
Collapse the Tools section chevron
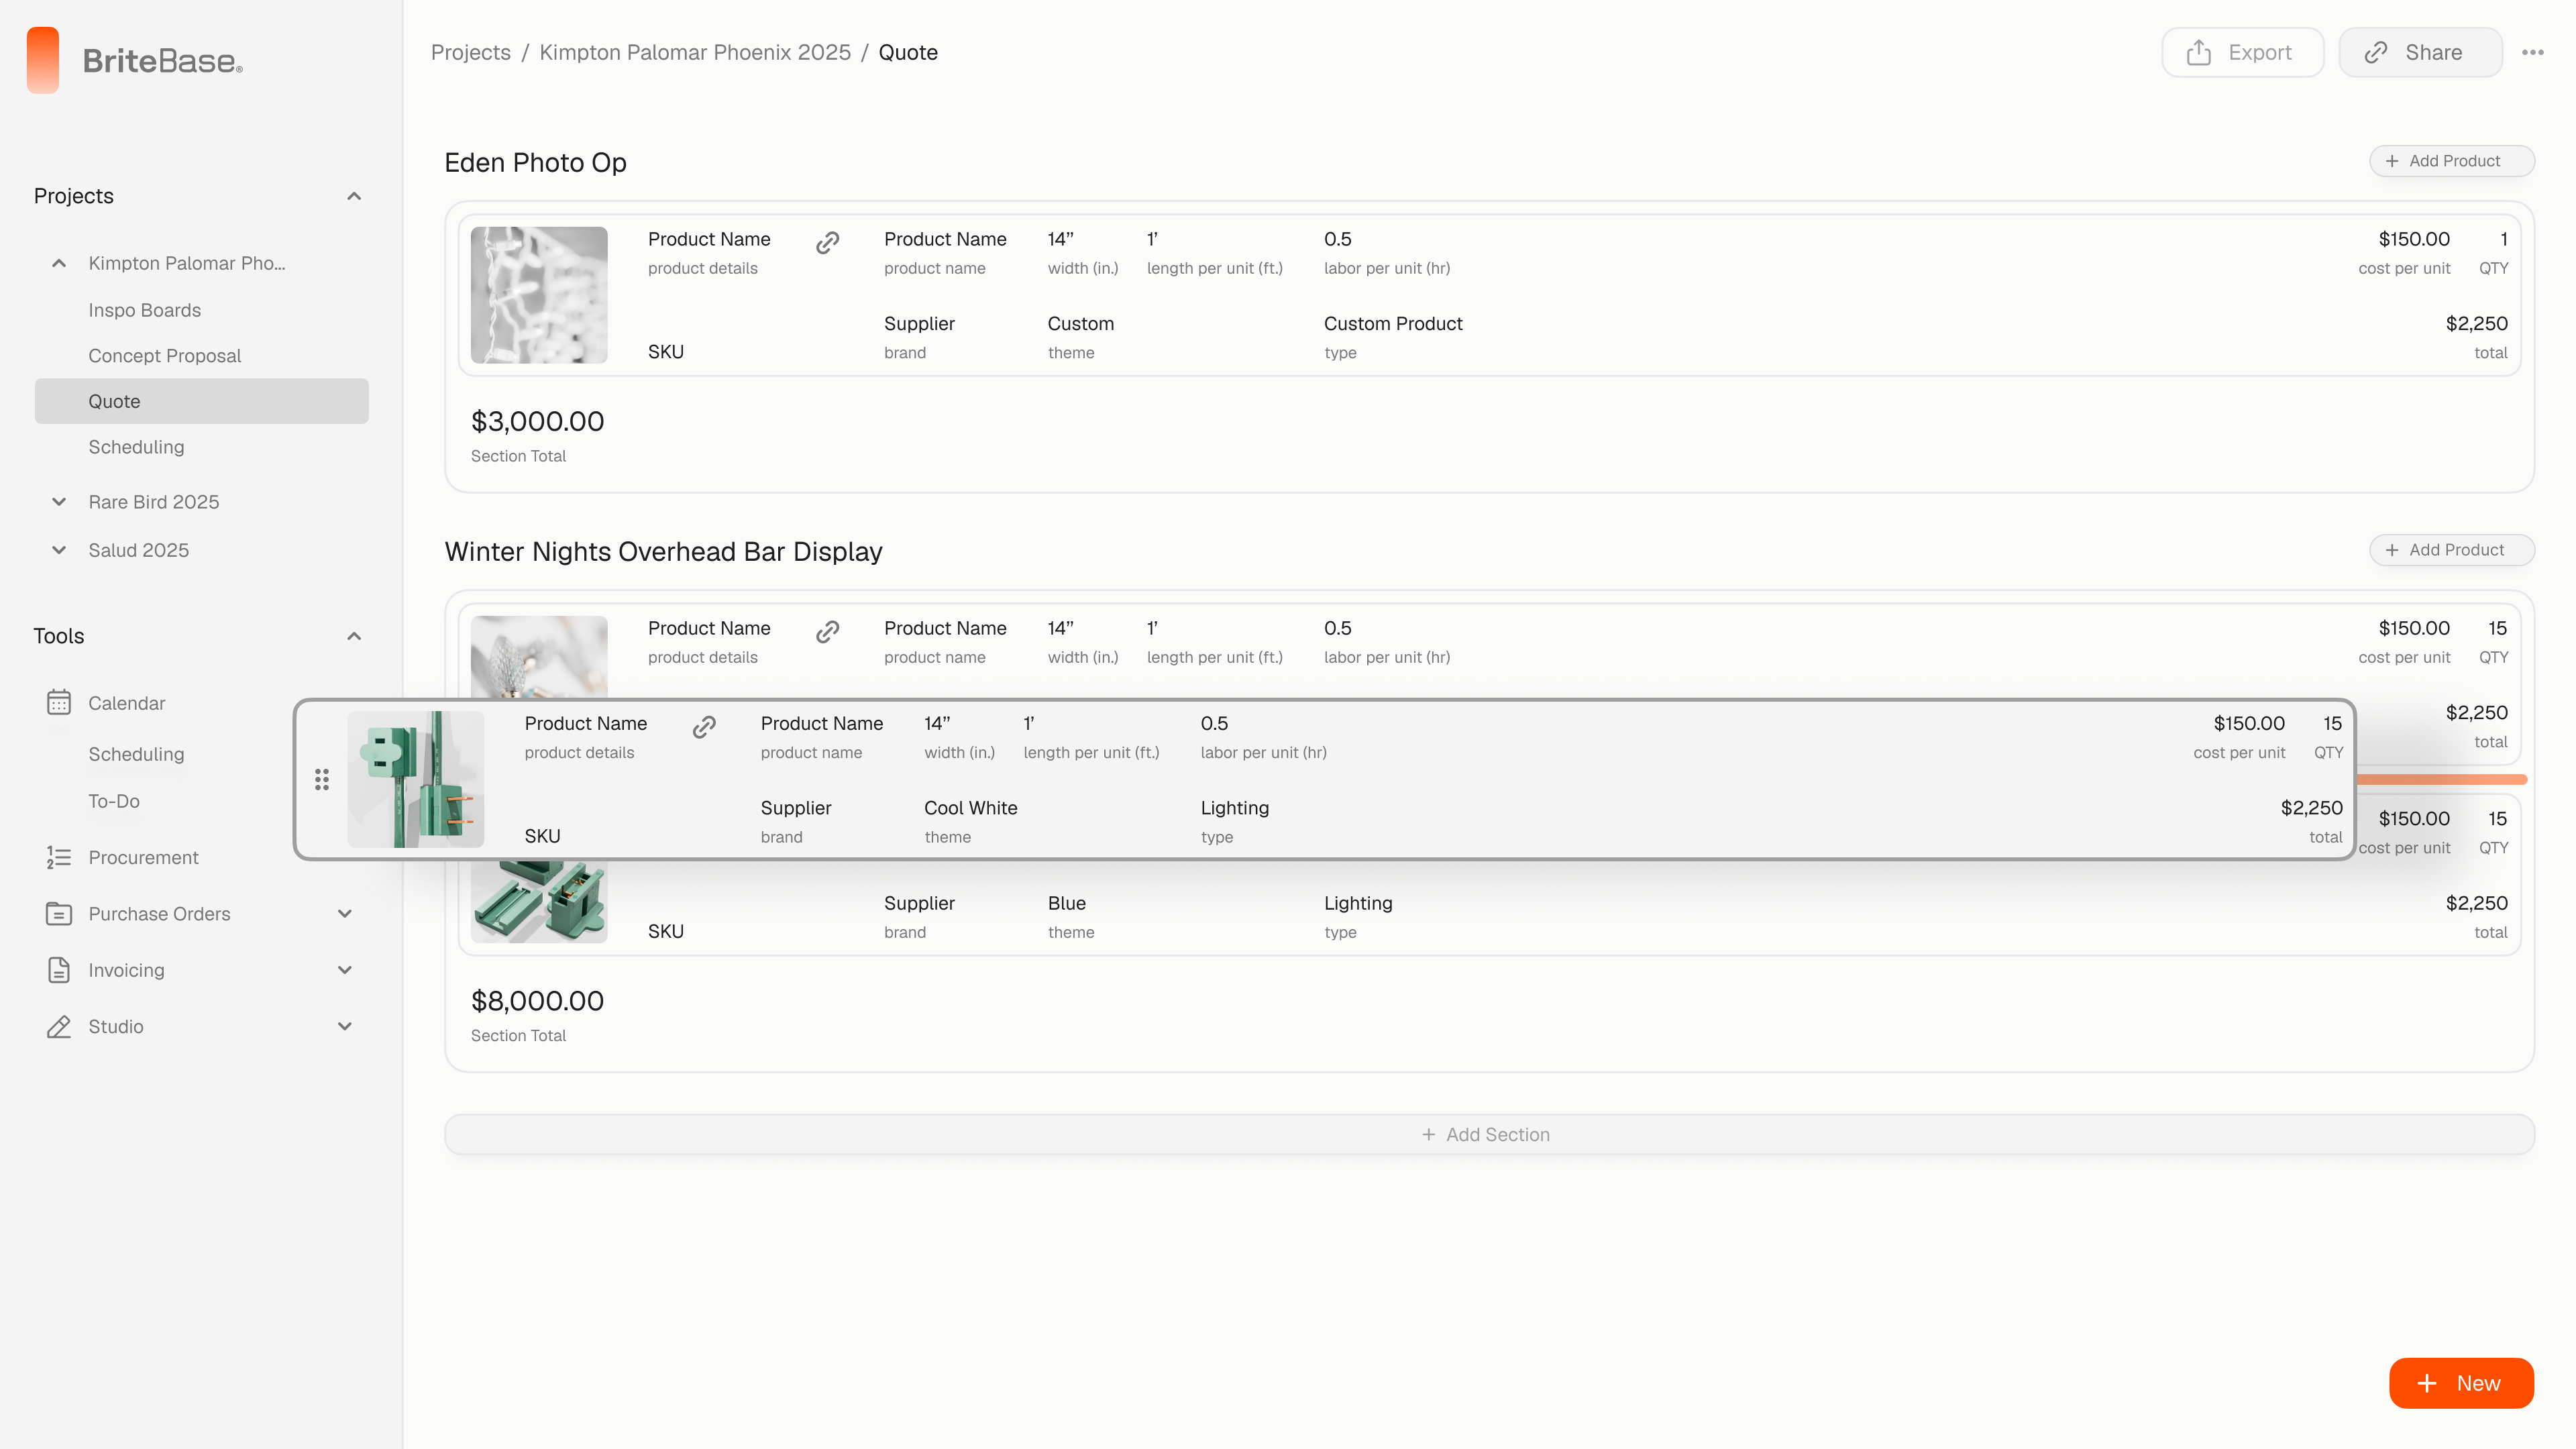354,636
